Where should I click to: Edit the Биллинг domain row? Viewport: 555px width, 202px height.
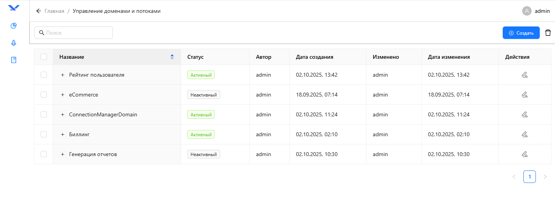[525, 134]
